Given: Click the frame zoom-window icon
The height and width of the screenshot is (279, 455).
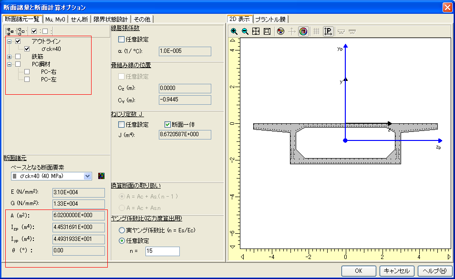Looking at the screenshot, I should pyautogui.click(x=267, y=31).
